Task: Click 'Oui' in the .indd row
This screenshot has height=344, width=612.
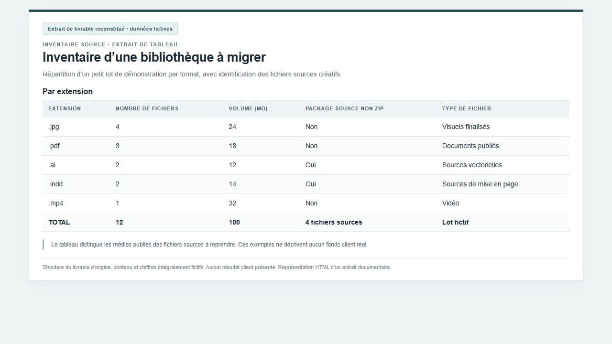Action: [x=311, y=184]
